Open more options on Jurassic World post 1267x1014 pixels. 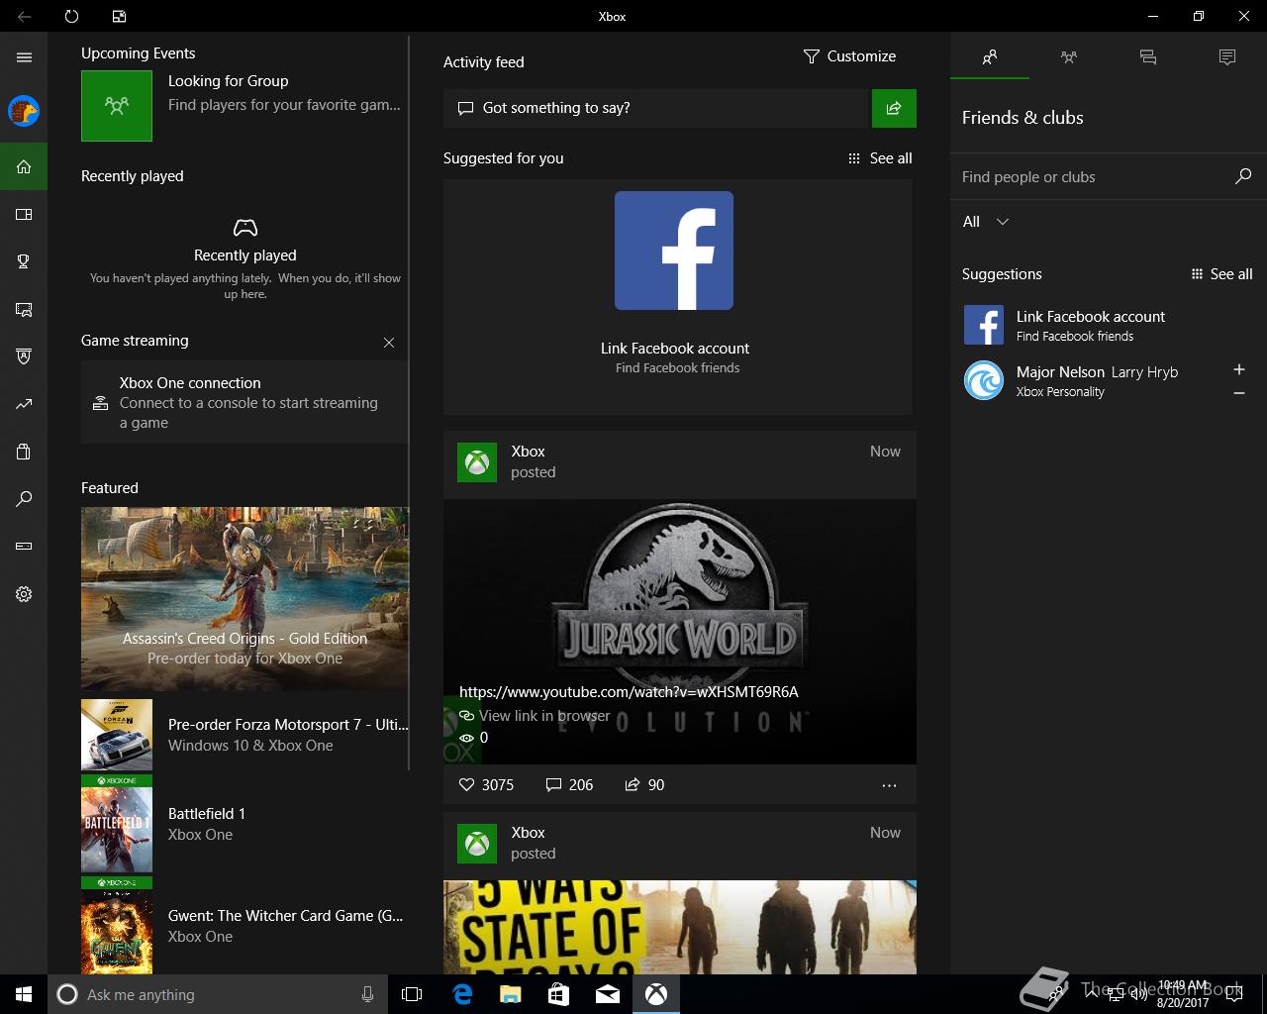tap(889, 785)
